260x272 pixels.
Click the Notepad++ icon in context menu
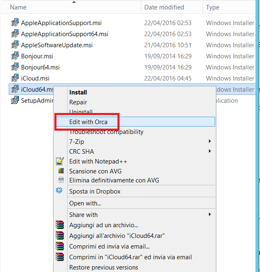point(61,161)
